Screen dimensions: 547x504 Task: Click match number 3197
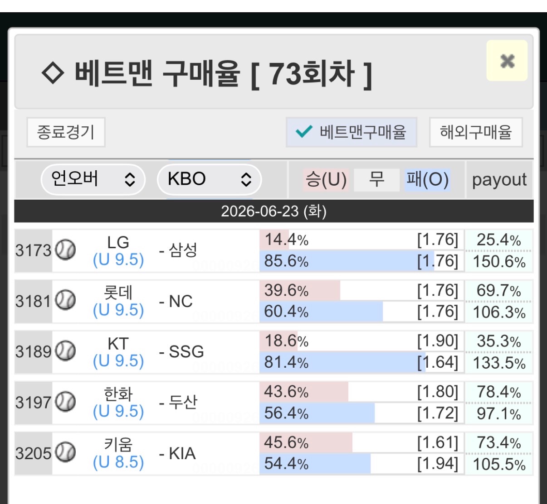pos(34,402)
